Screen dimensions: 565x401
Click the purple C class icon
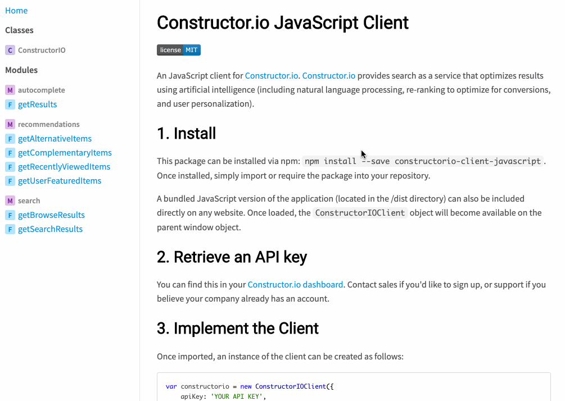click(x=10, y=50)
